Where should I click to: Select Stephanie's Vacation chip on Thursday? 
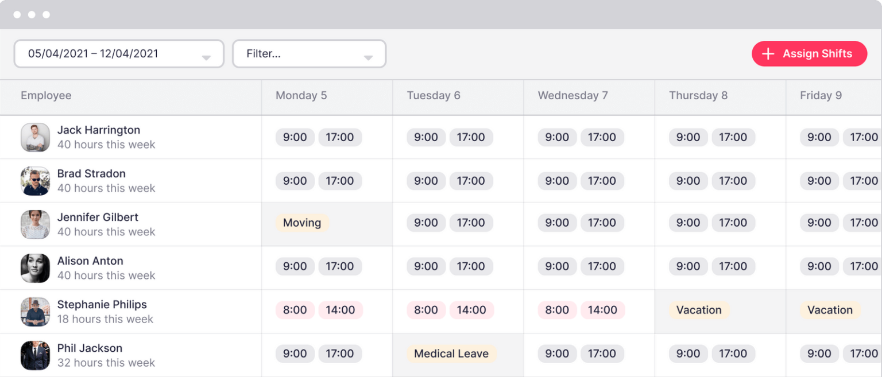pos(699,310)
